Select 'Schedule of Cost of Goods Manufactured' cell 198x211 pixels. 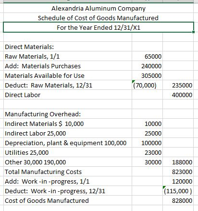pos(98,18)
